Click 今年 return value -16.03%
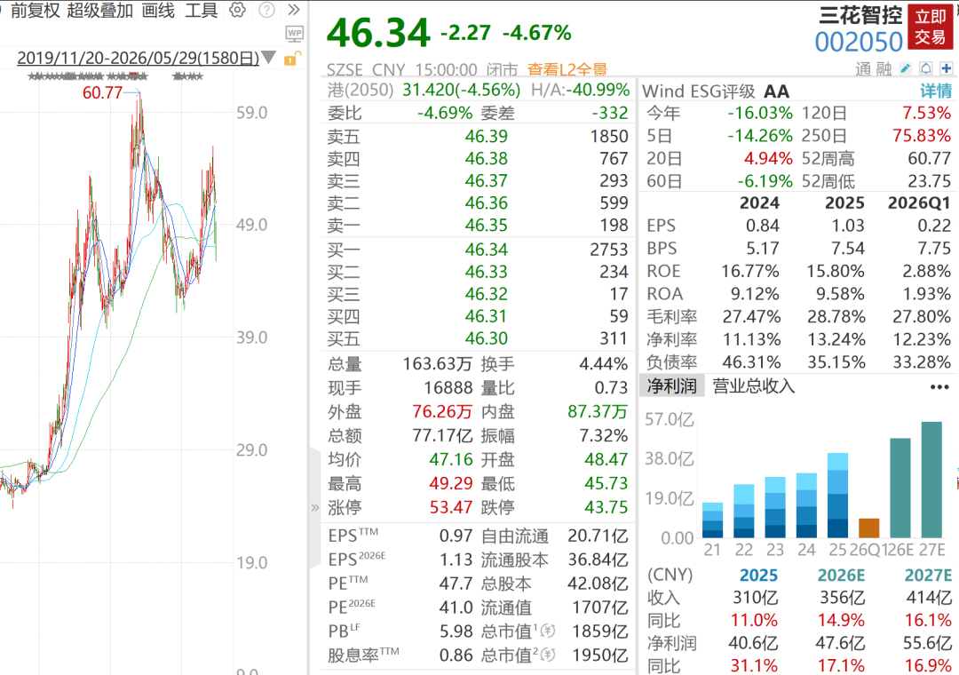 coord(759,113)
